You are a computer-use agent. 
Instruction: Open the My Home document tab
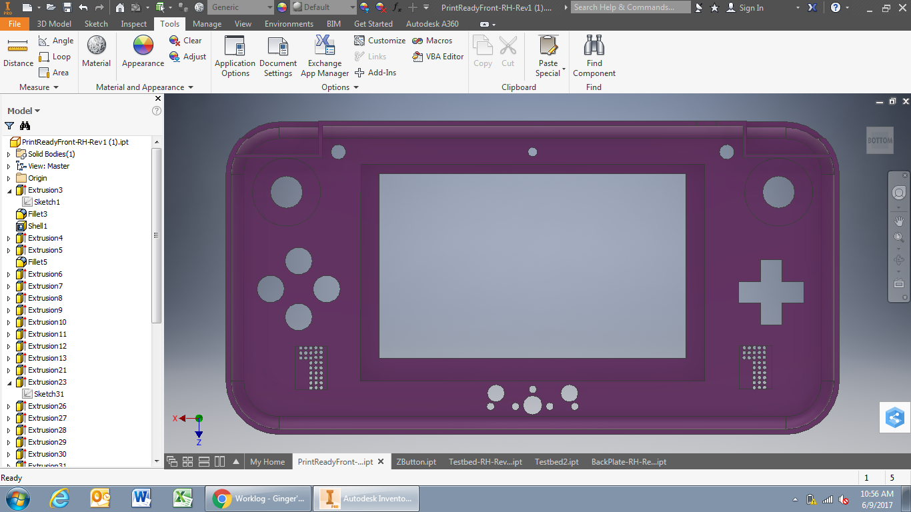click(x=267, y=461)
